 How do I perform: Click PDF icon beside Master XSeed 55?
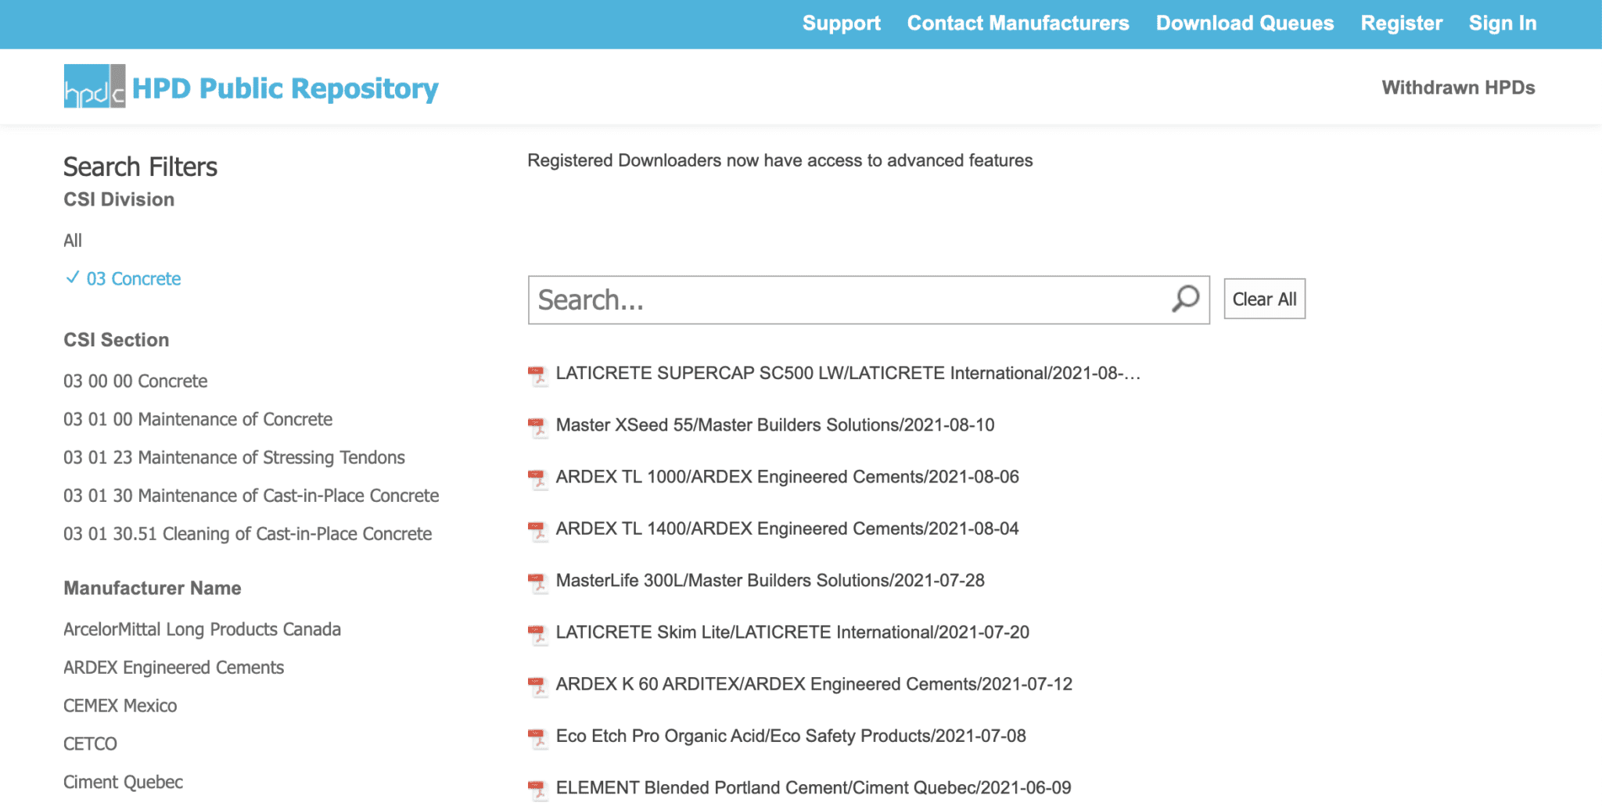[x=537, y=427]
